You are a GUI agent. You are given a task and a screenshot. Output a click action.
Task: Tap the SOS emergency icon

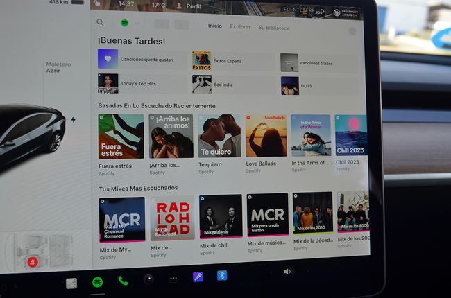click(x=319, y=12)
